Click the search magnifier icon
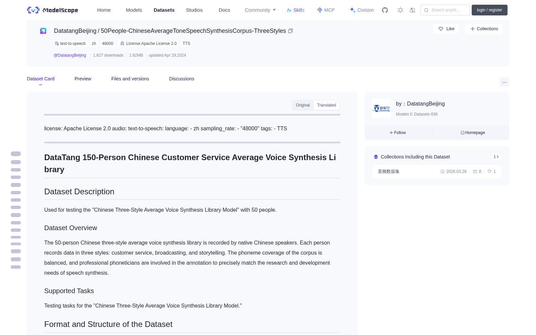The height and width of the screenshot is (335, 536). (x=426, y=10)
